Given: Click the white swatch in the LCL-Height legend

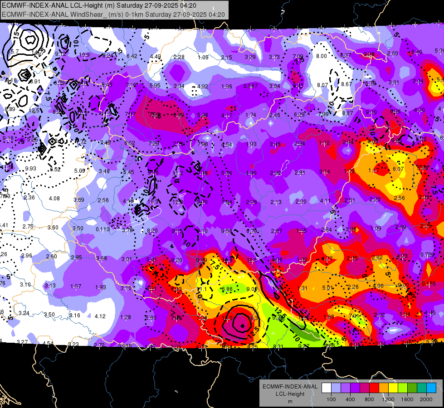Looking at the screenshot, I should click(327, 388).
